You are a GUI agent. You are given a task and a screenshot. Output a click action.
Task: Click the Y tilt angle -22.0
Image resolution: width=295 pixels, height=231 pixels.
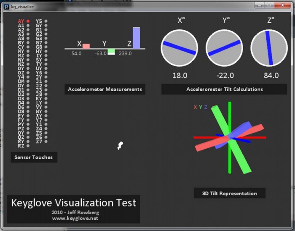click(x=225, y=76)
